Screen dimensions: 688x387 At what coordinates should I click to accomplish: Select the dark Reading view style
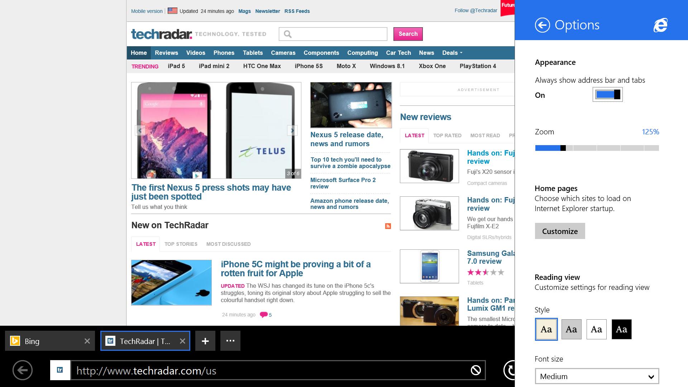pos(621,329)
